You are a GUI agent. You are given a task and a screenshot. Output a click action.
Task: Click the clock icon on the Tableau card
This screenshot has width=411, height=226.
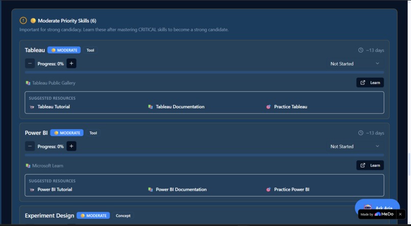(361, 50)
